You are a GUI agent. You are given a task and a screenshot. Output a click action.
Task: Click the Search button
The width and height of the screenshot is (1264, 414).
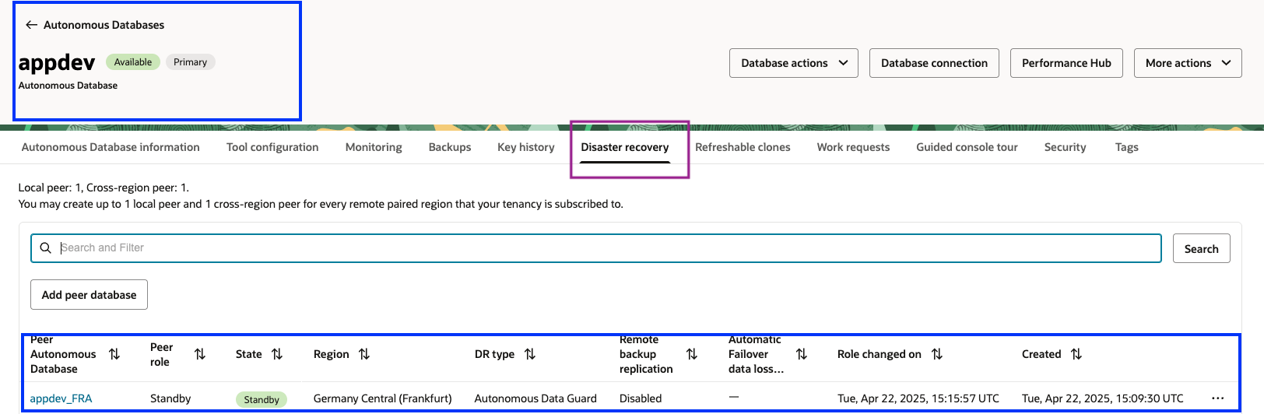click(x=1201, y=248)
